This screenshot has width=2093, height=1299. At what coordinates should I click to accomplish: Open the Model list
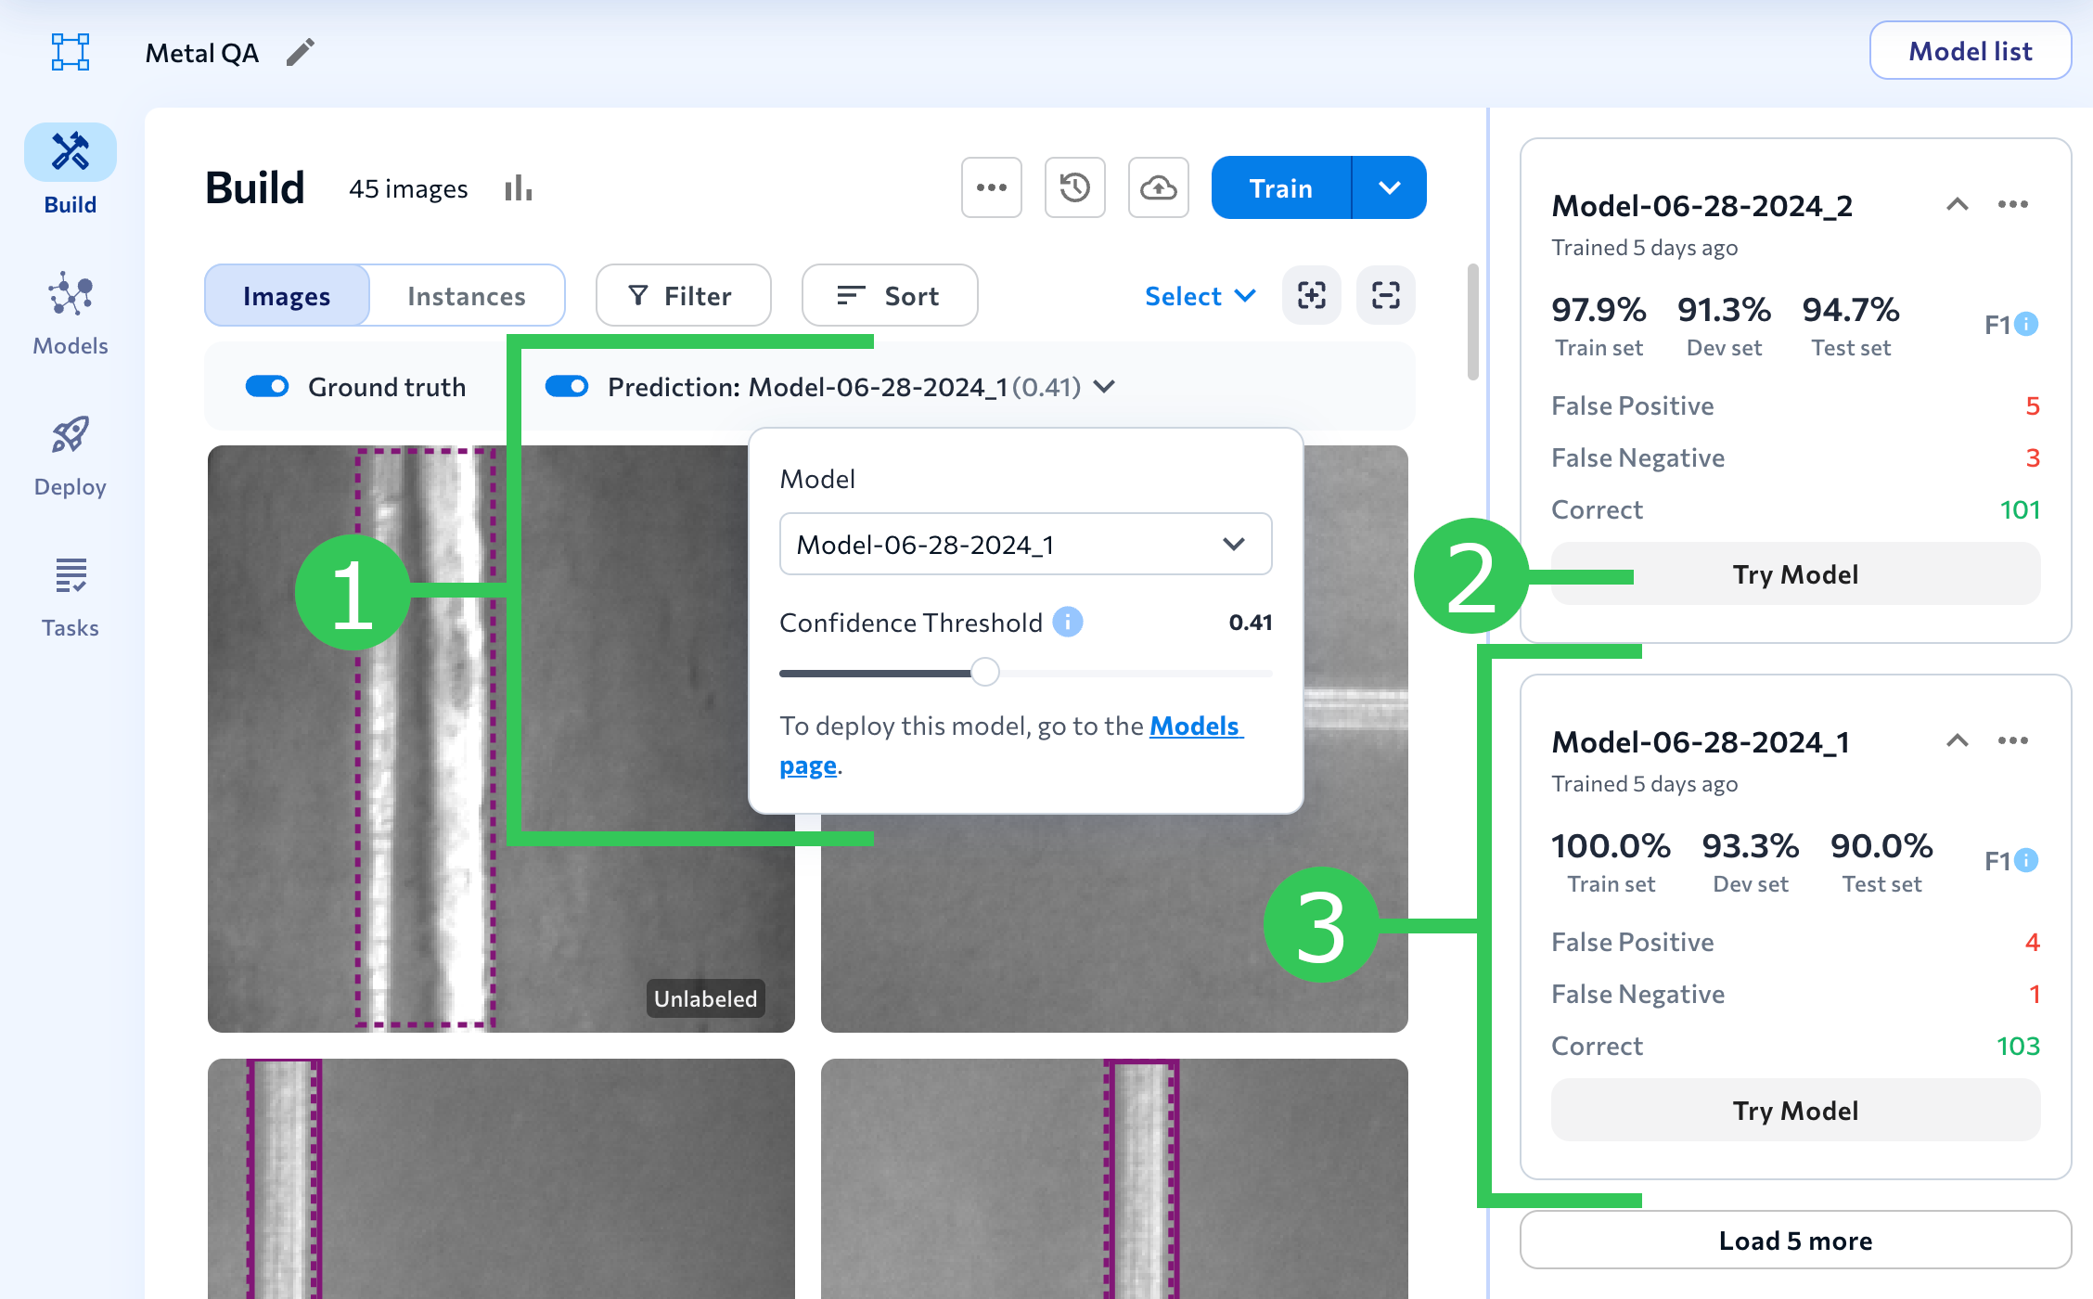tap(1971, 51)
